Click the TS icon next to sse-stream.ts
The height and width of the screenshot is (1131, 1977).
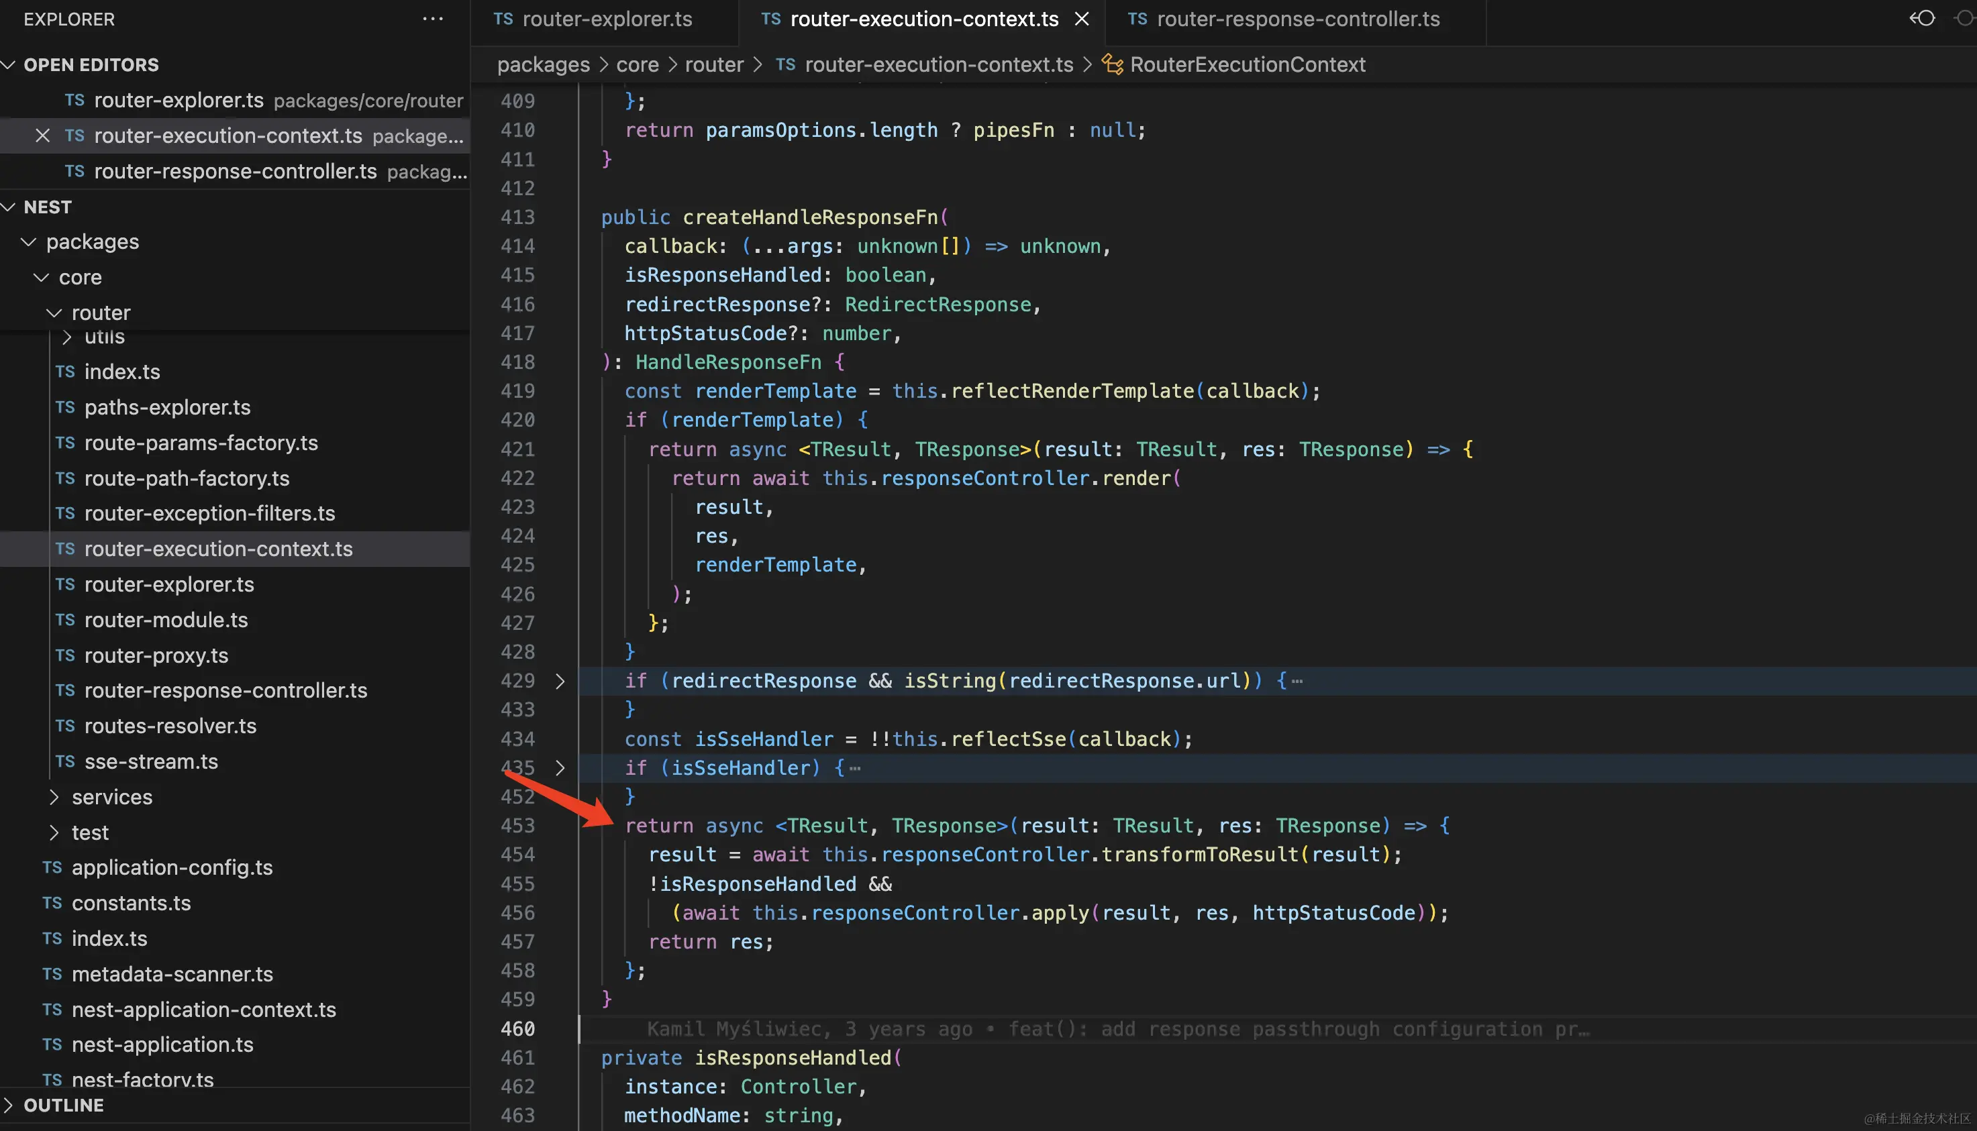click(65, 761)
